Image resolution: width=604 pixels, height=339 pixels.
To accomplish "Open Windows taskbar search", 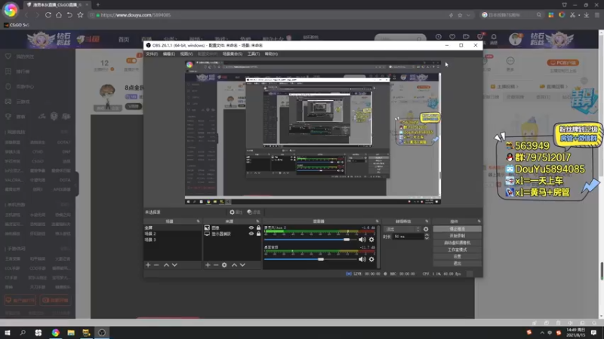I will click(x=23, y=332).
